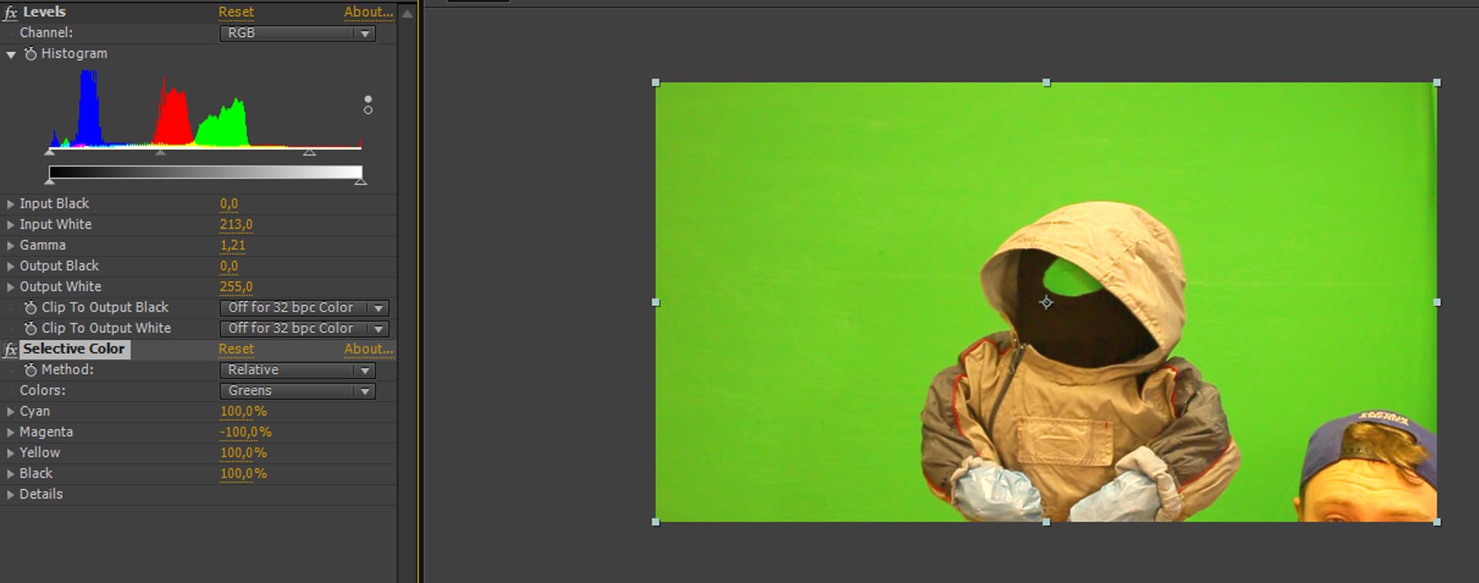Enable stopwatch for Clip To Output White
The height and width of the screenshot is (583, 1479).
[31, 329]
